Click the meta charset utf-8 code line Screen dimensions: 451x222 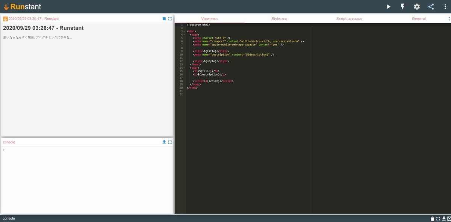[x=212, y=38]
